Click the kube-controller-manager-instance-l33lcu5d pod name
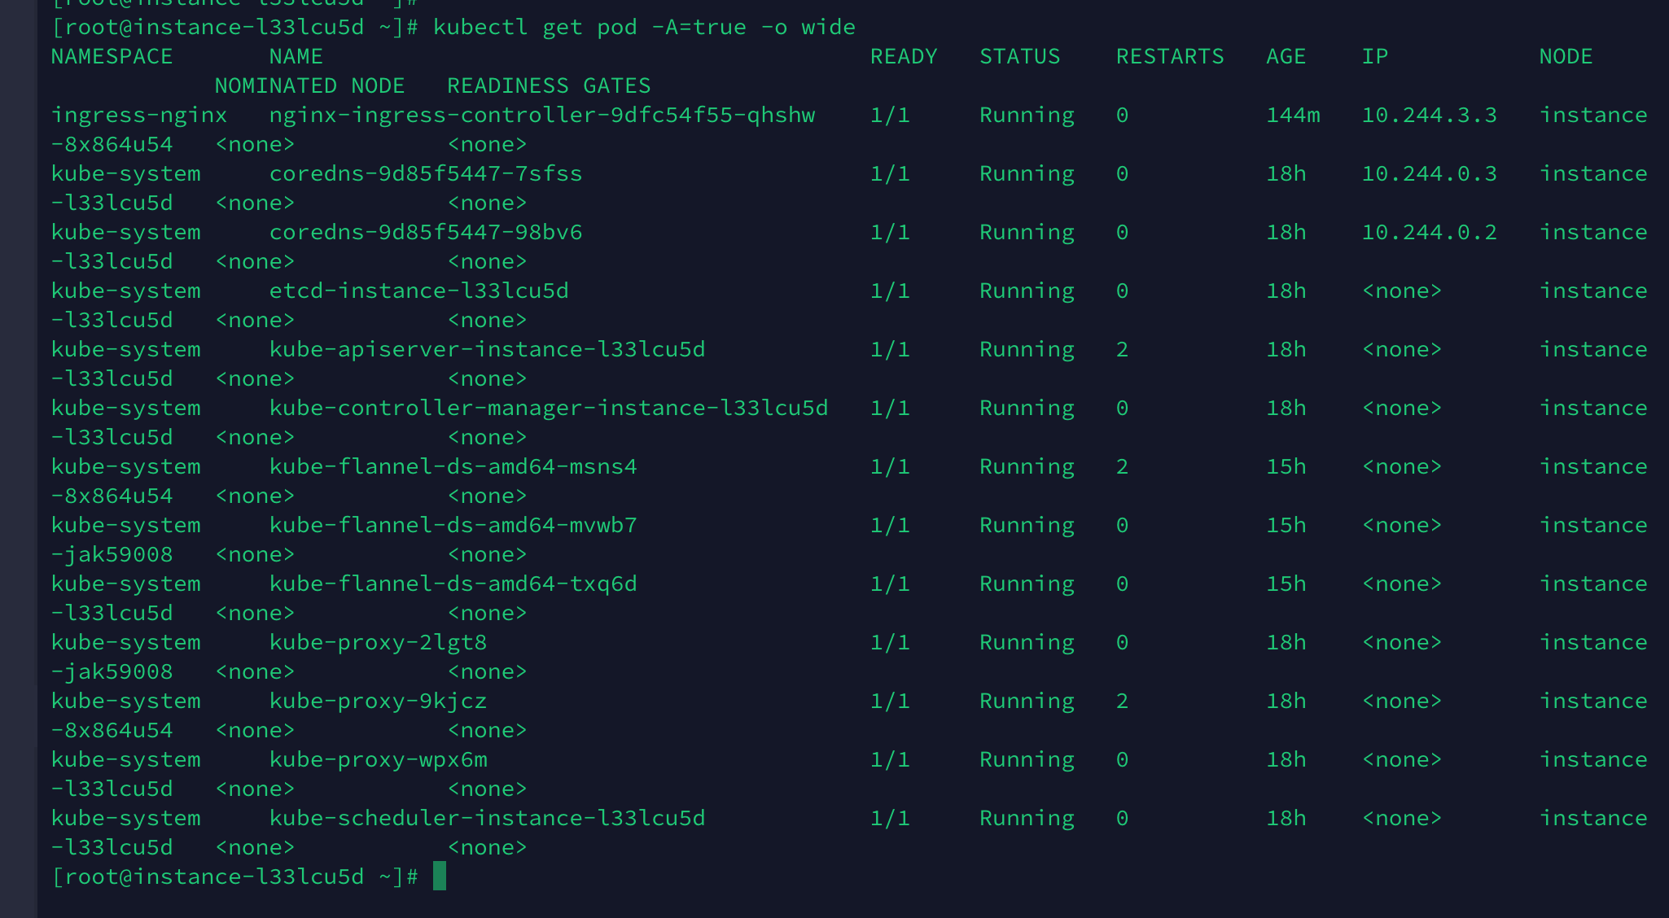The image size is (1669, 918). point(548,408)
